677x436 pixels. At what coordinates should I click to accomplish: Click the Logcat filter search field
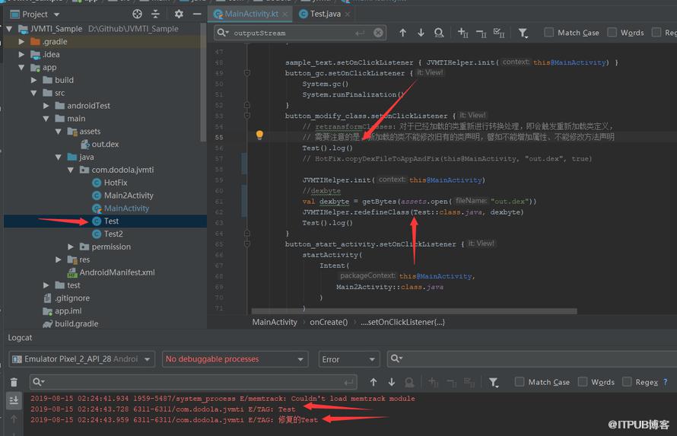coord(532,359)
